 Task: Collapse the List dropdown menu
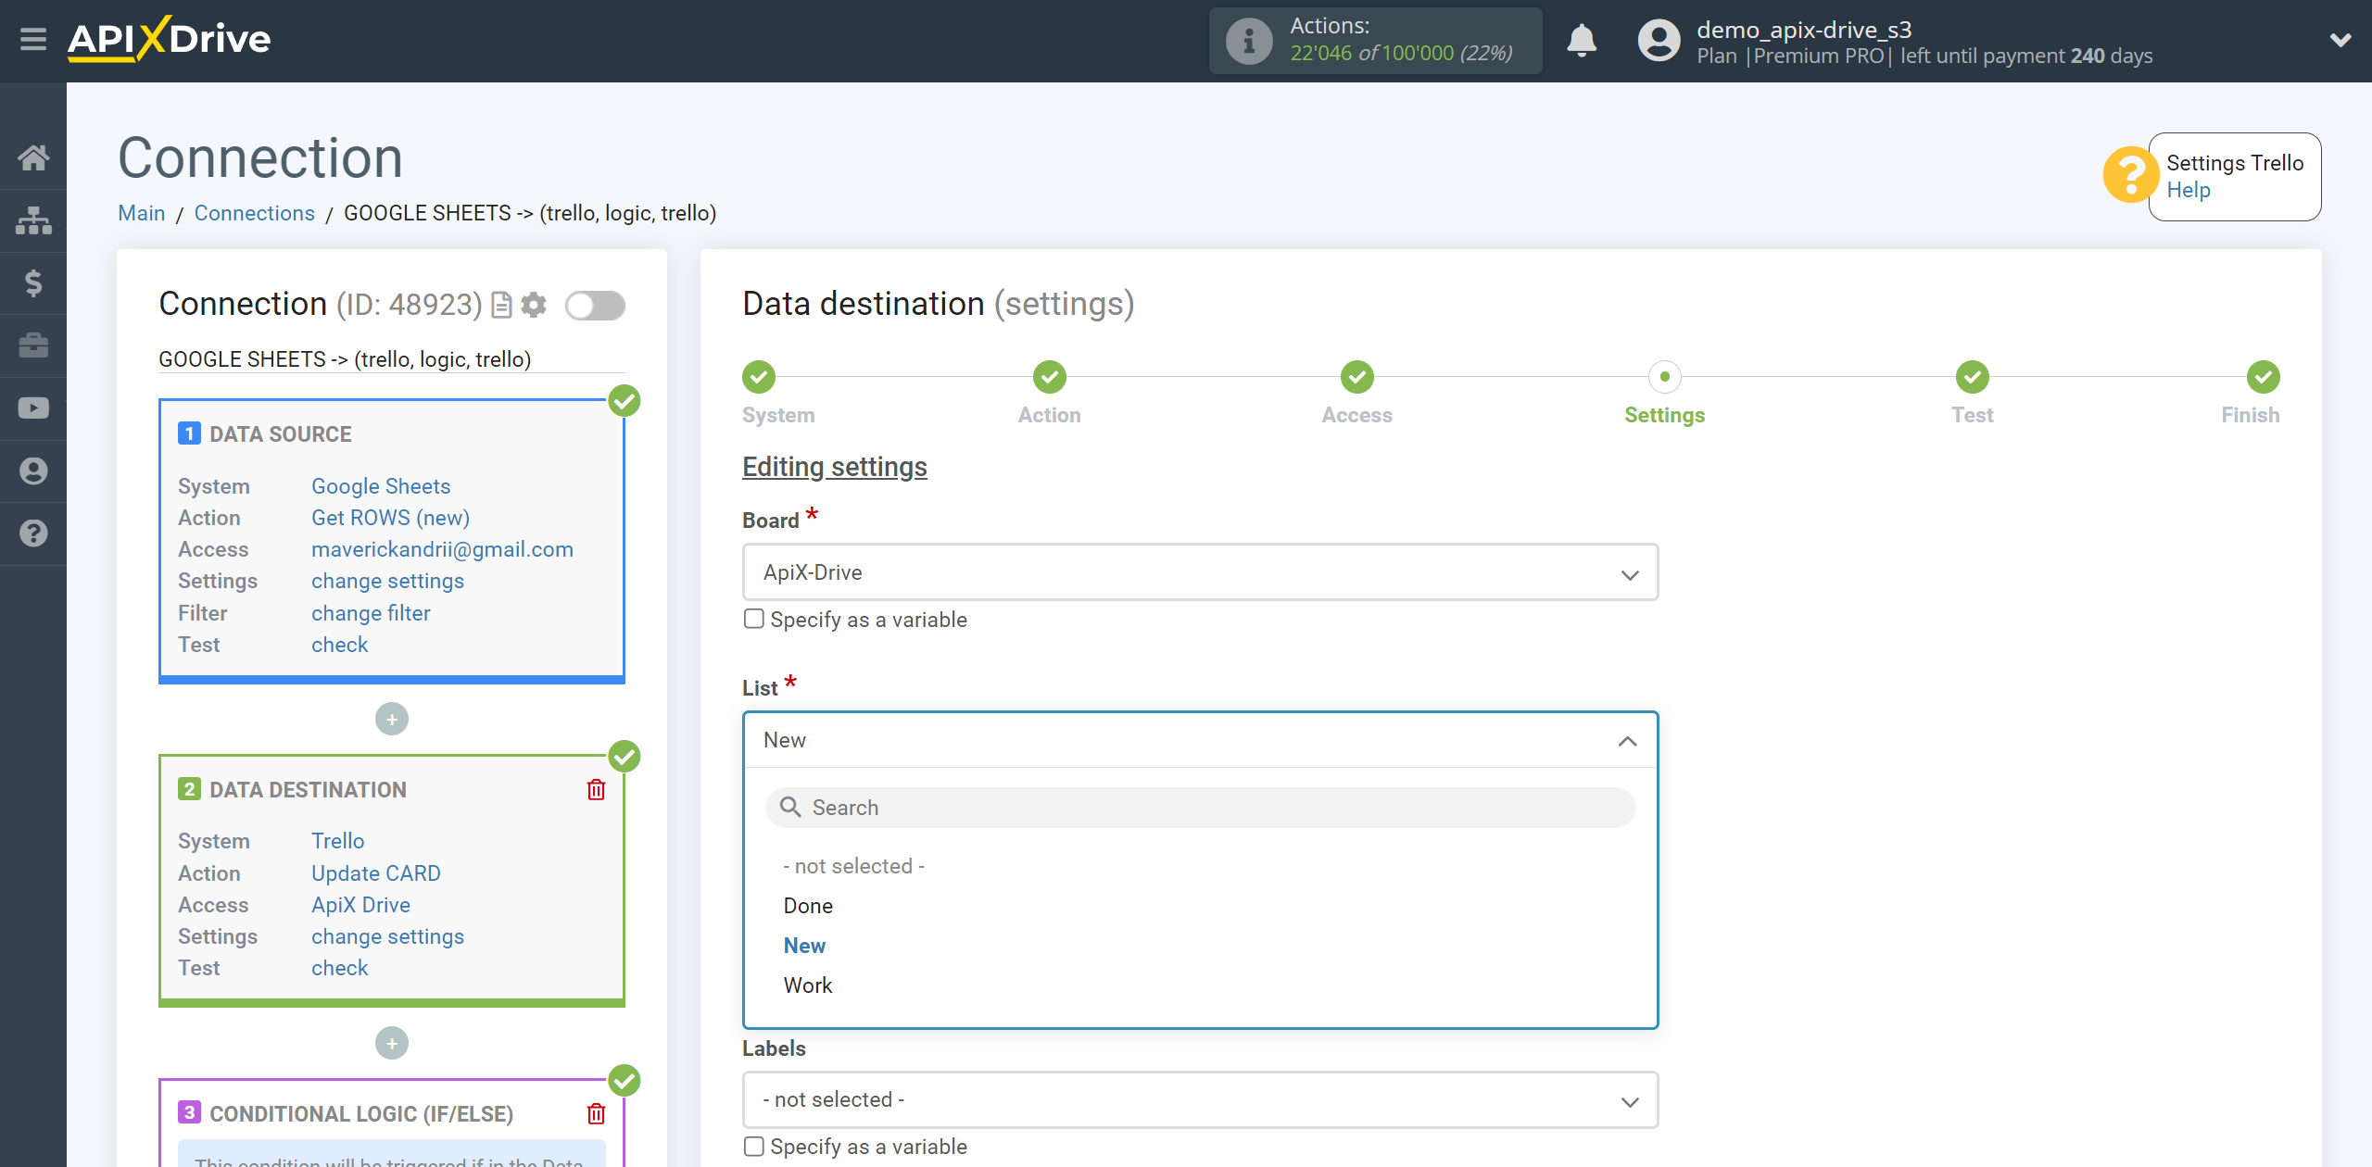tap(1631, 739)
